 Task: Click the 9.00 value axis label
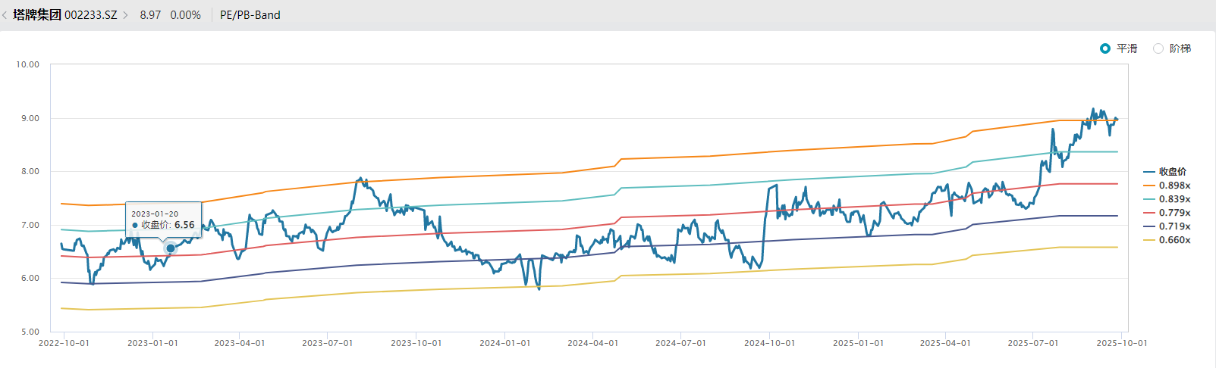click(30, 118)
